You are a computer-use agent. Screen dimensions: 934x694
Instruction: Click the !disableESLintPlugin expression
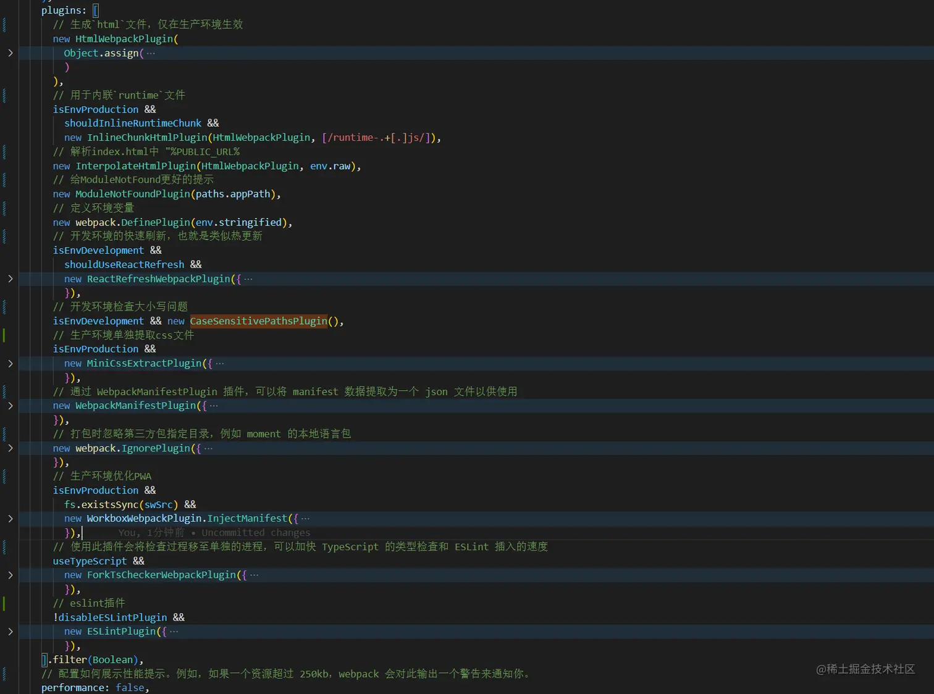[x=110, y=617]
